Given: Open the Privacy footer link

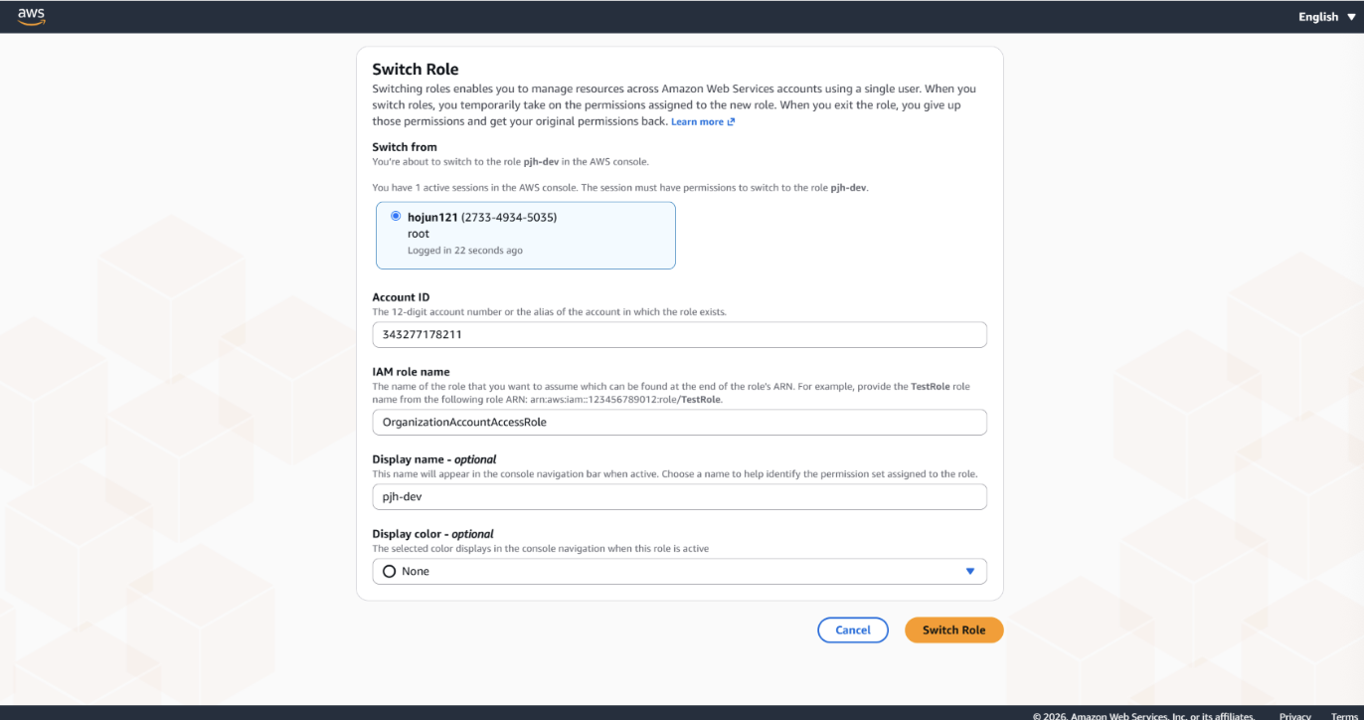Looking at the screenshot, I should [1295, 716].
